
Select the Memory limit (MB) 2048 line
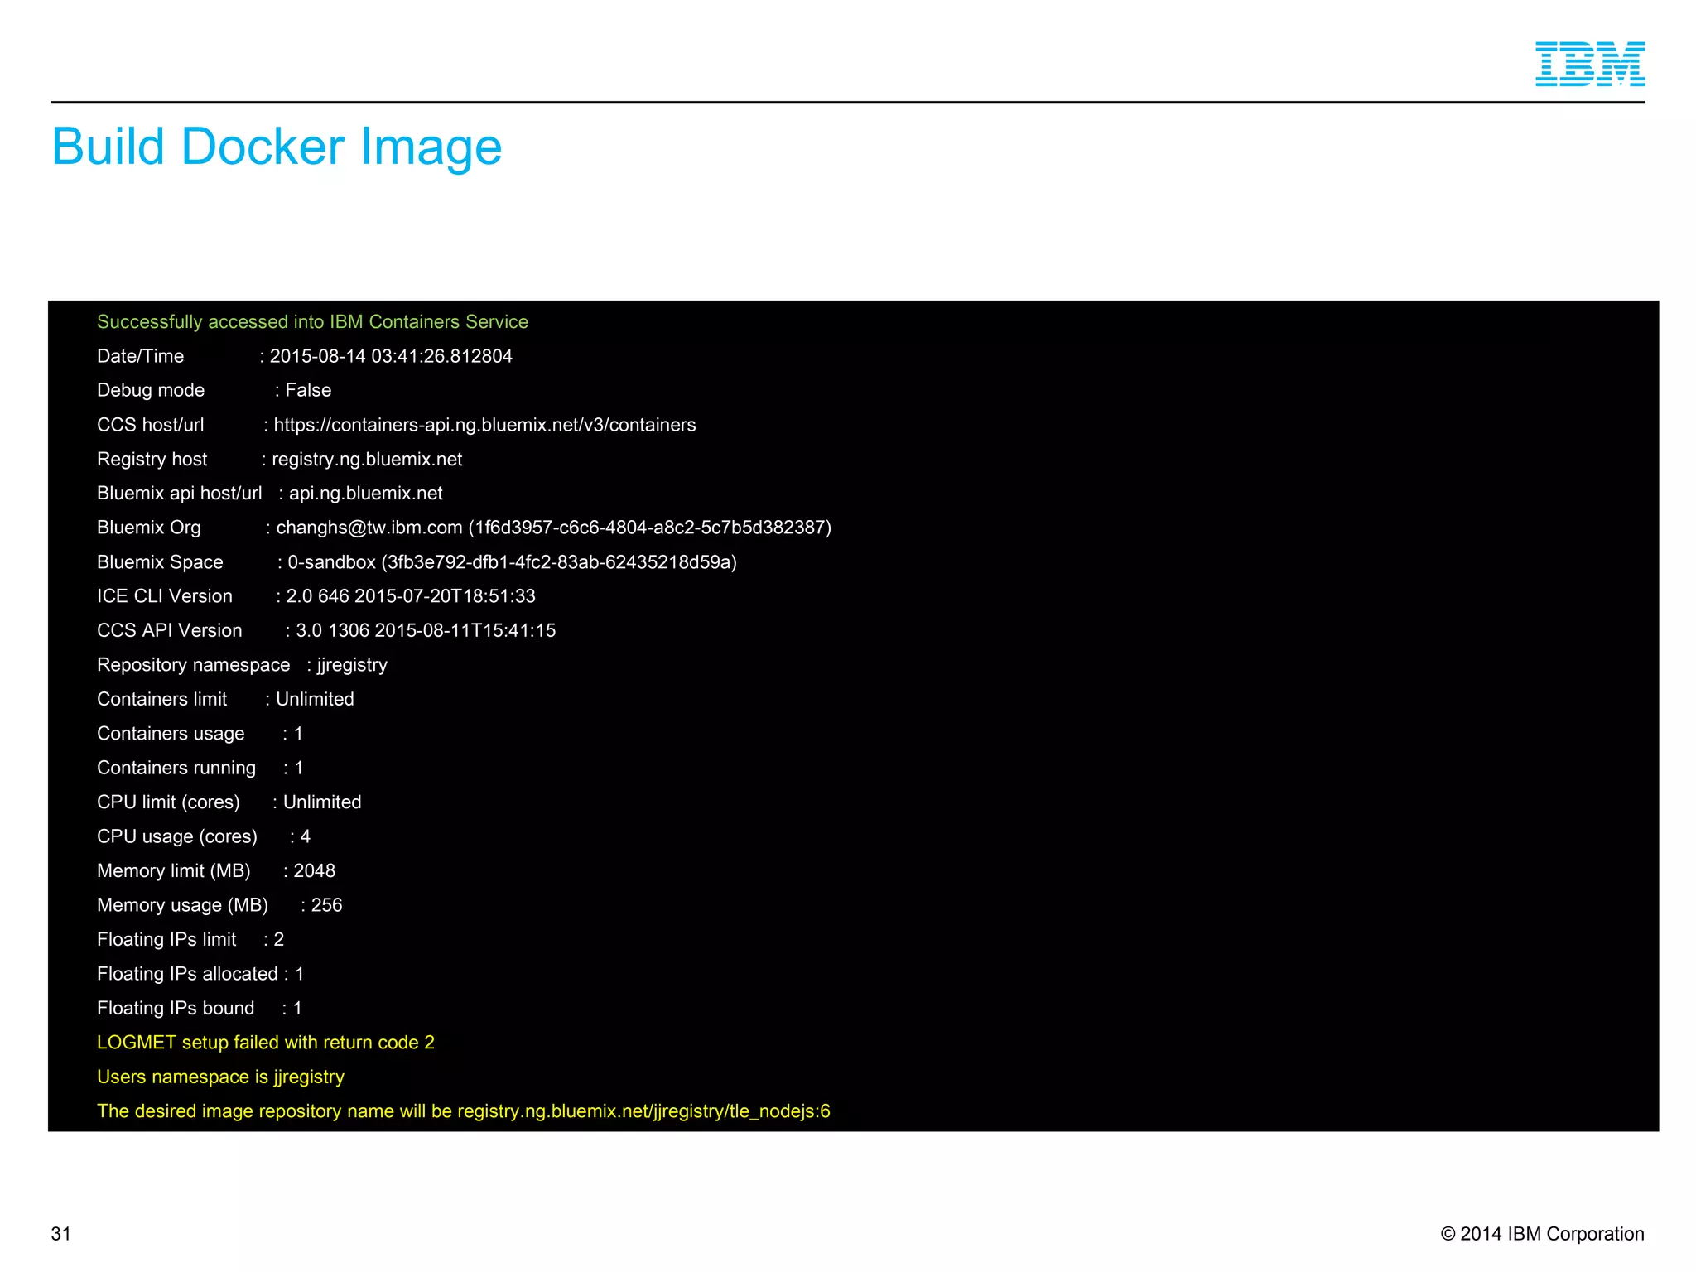tap(216, 871)
